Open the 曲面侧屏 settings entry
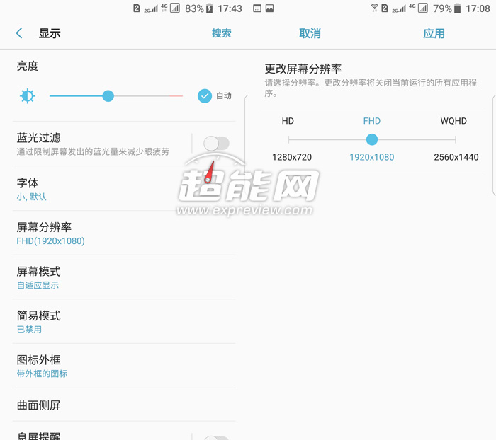496x440 pixels. (x=124, y=405)
